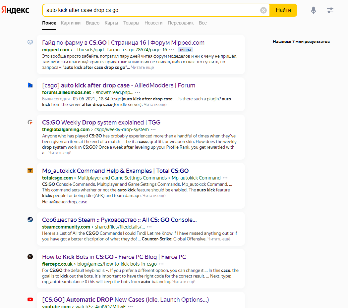348x308 pixels.
Task: Click the missing word 'case' link
Action: click(83, 202)
